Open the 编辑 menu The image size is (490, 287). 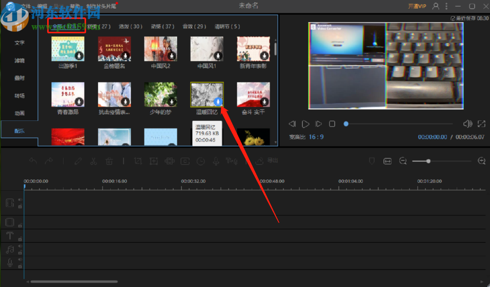[42, 6]
